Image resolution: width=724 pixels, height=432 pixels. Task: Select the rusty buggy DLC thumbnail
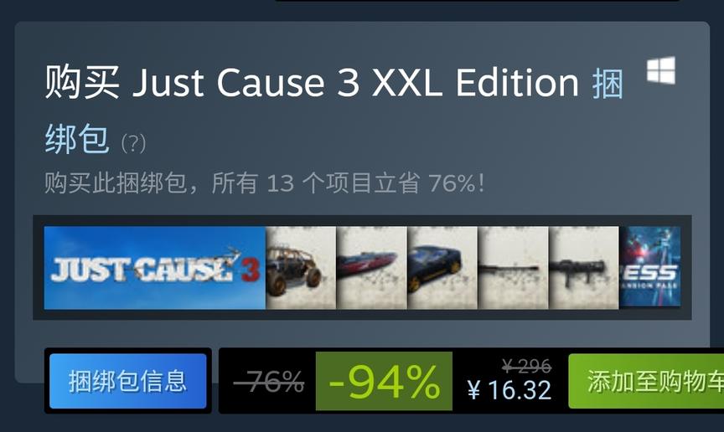301,268
